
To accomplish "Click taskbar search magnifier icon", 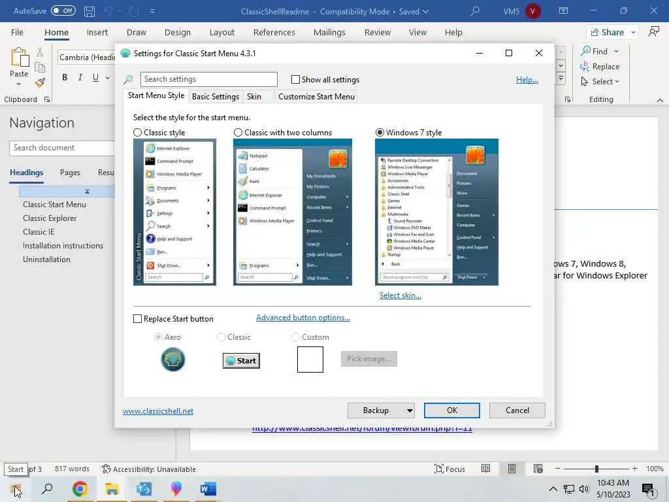I will click(x=47, y=489).
